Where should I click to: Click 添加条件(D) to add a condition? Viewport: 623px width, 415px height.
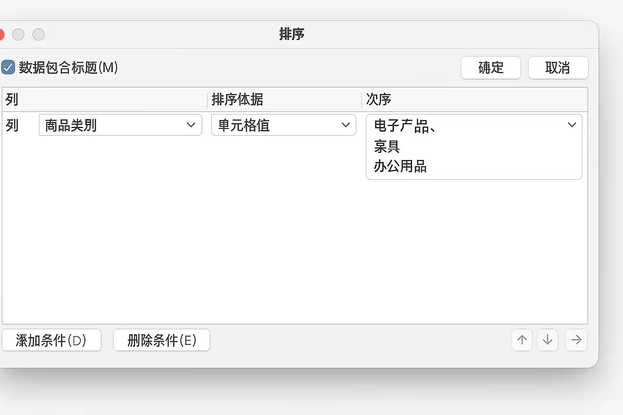(x=52, y=340)
